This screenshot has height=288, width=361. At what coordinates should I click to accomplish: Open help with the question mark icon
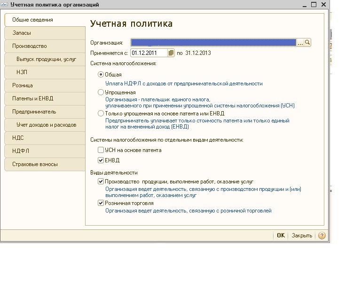[x=322, y=235]
